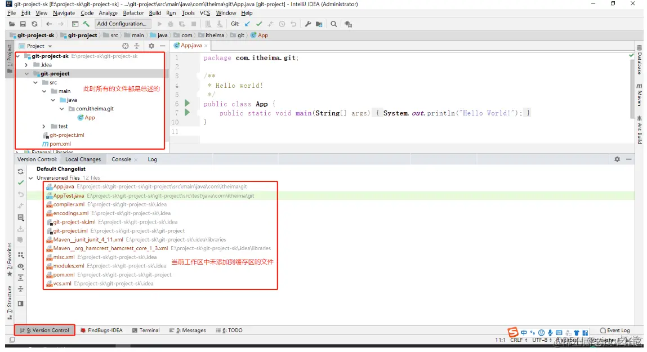Switch to Console tab

click(121, 159)
